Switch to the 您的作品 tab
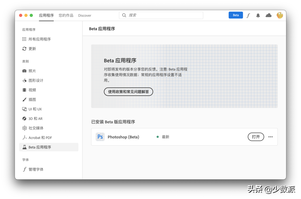This screenshot has height=199, width=301. point(66,15)
